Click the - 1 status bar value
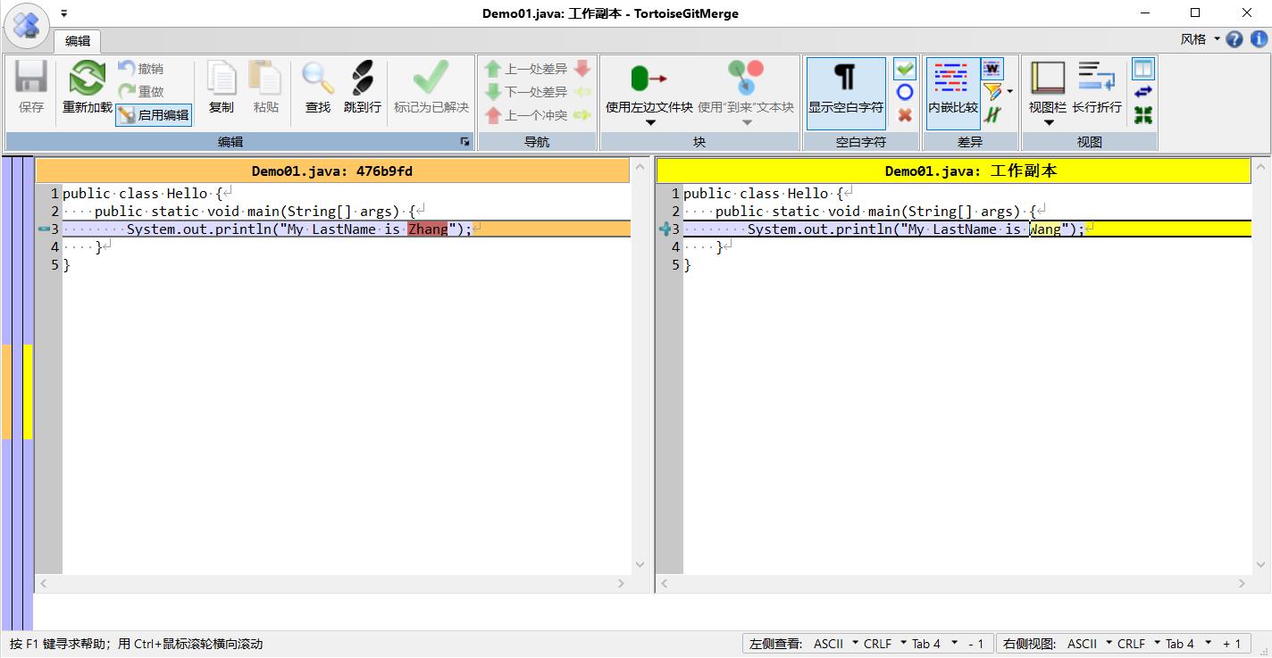This screenshot has width=1272, height=658. (975, 643)
